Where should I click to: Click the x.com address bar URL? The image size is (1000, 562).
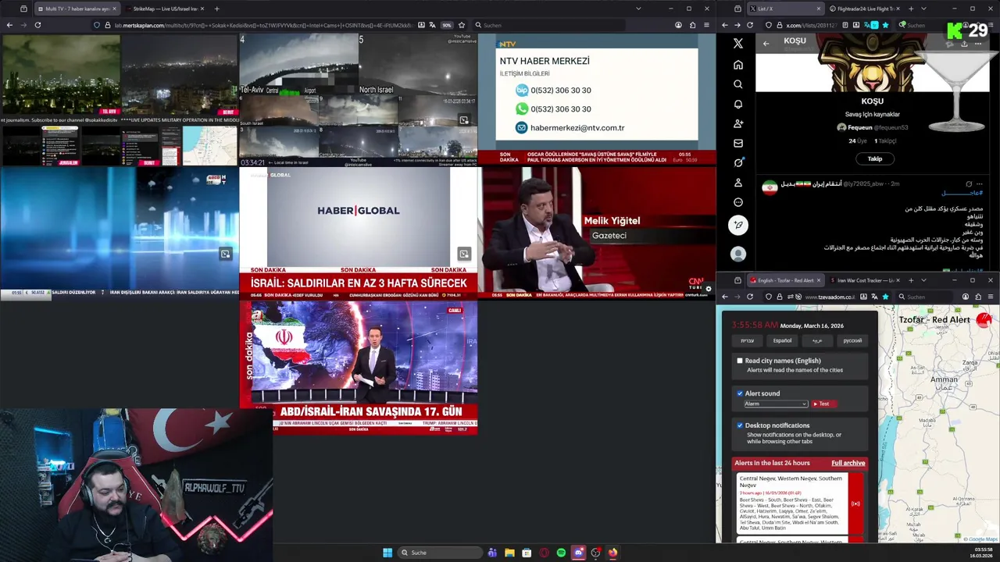click(x=812, y=25)
